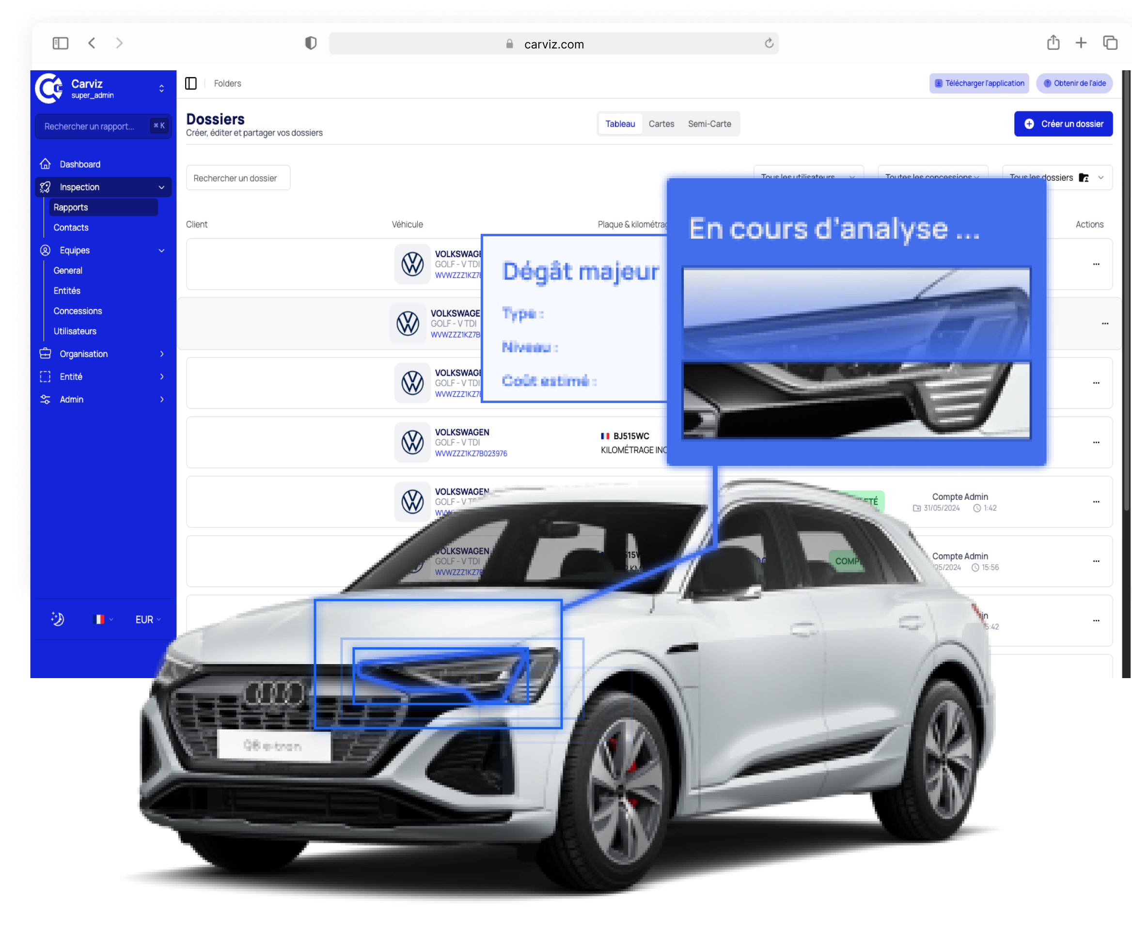Open the Tous les dossiers filter dropdown
The image size is (1132, 930).
[x=1057, y=177]
